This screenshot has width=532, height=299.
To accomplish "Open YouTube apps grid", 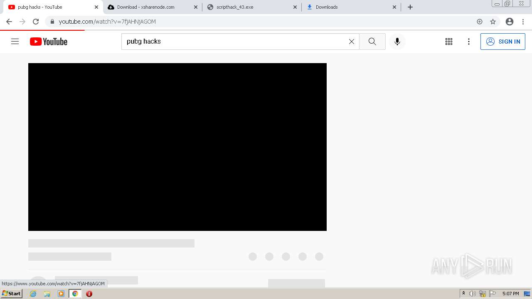I will [449, 42].
